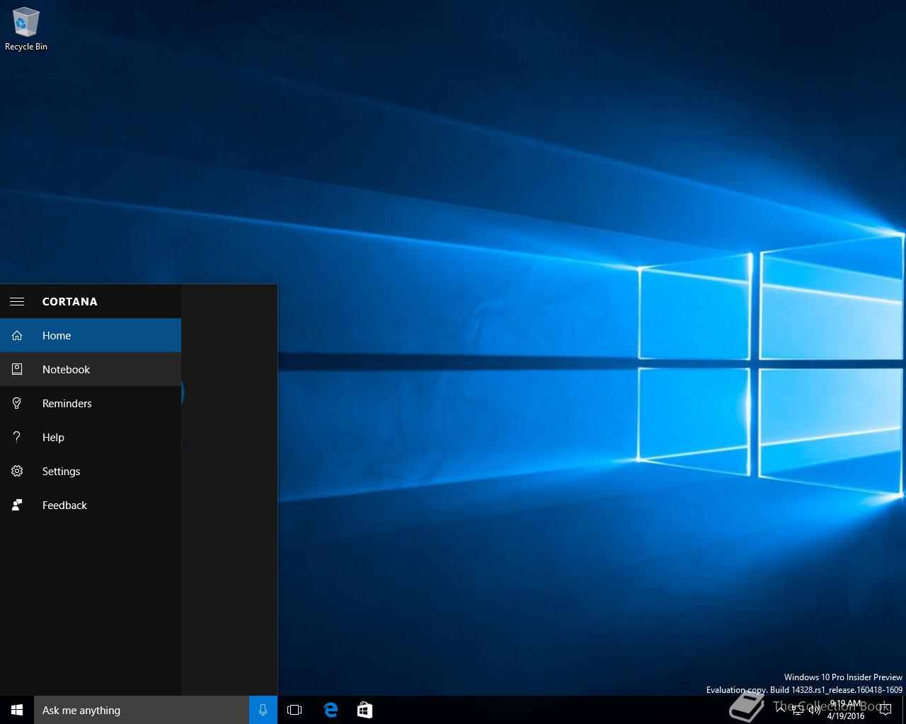The height and width of the screenshot is (724, 906).
Task: Launch Microsoft Edge from taskbar
Action: (x=331, y=710)
